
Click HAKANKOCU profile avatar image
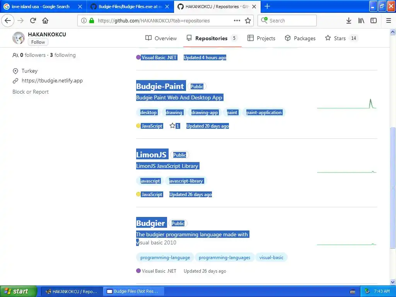coord(19,38)
